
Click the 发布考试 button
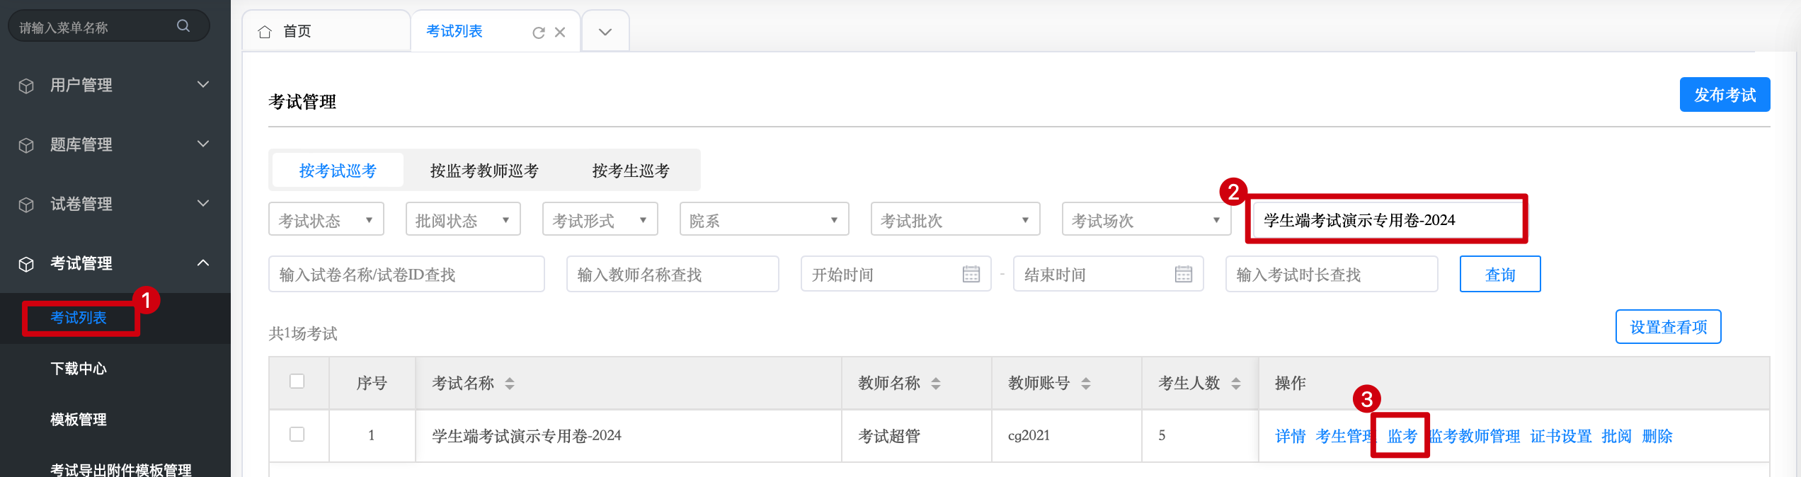pyautogui.click(x=1725, y=95)
